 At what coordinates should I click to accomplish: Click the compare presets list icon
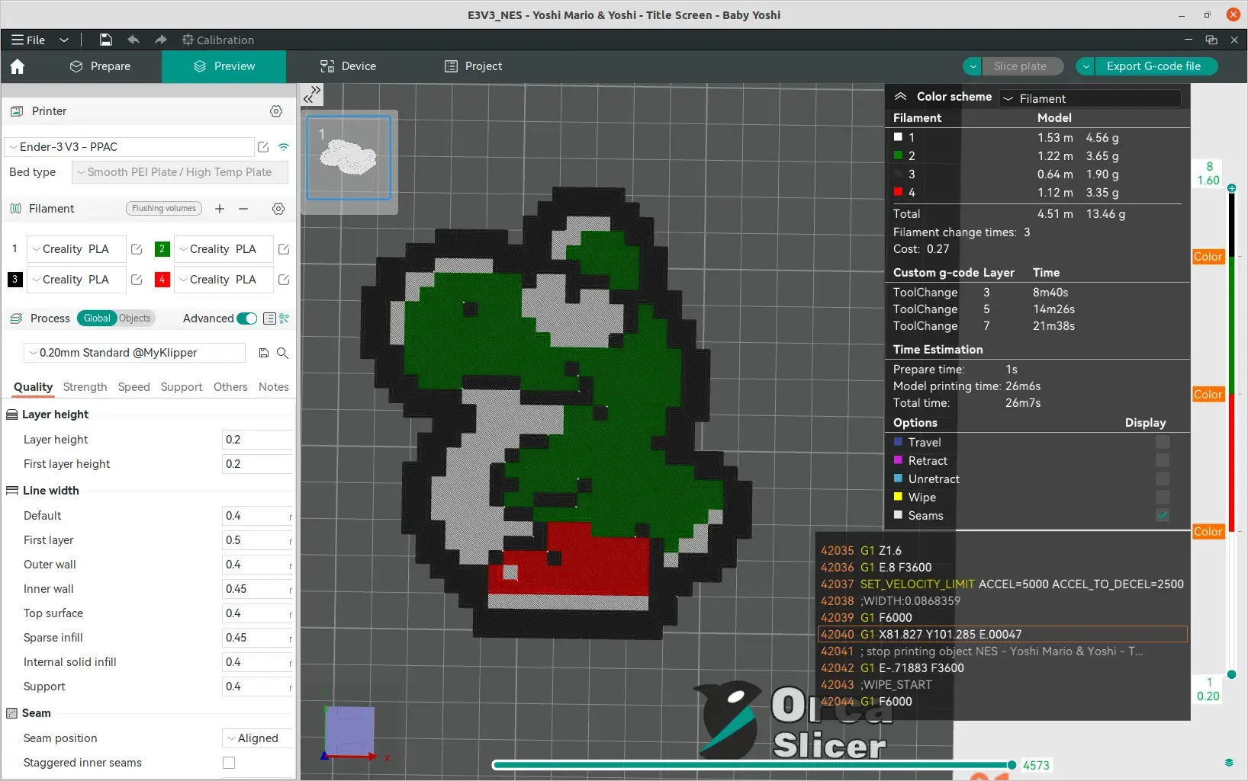pyautogui.click(x=269, y=318)
